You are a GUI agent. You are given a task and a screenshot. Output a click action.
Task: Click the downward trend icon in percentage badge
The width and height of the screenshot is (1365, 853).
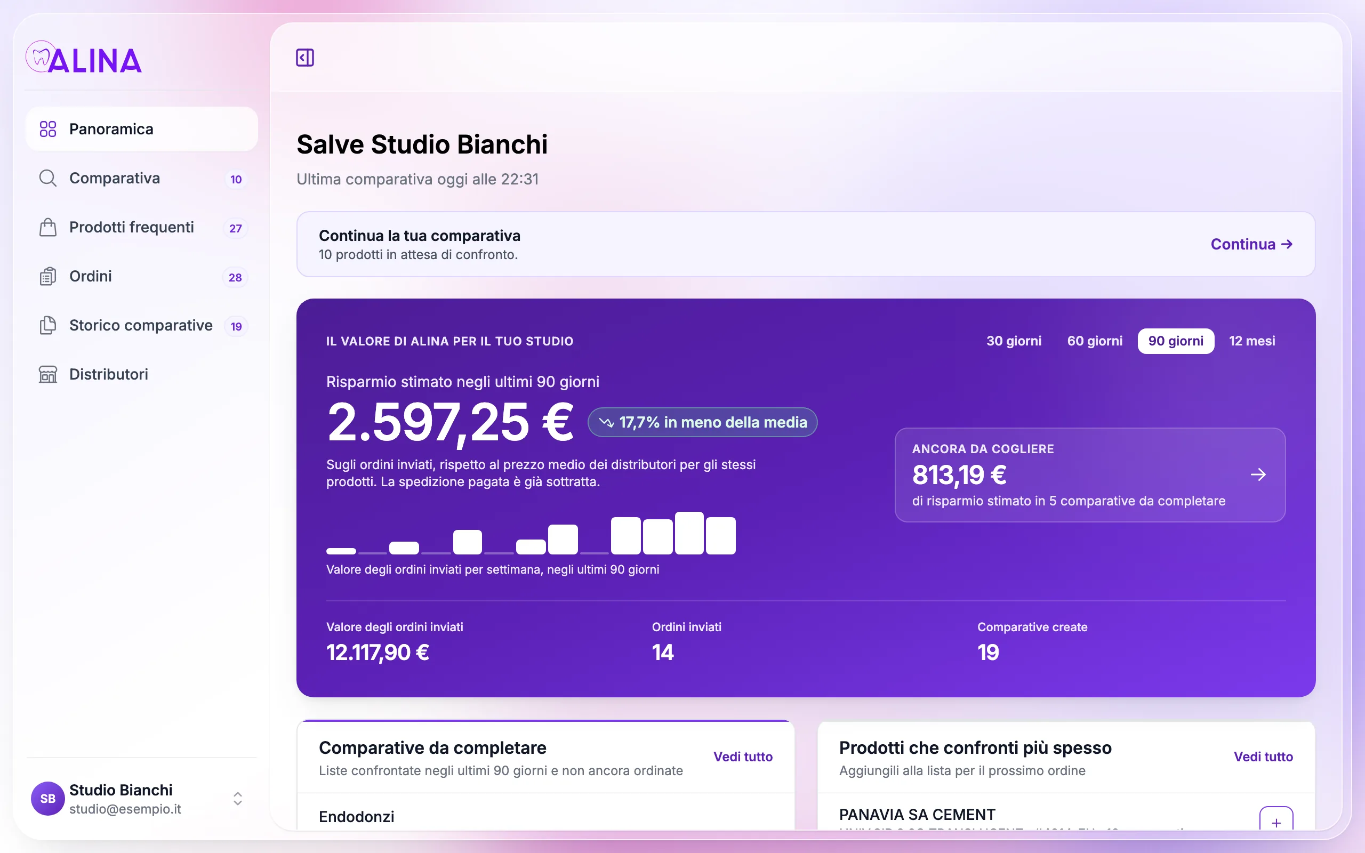(x=606, y=423)
